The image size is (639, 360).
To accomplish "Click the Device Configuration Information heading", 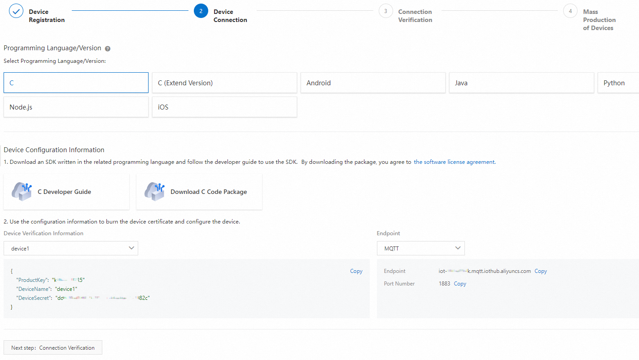I will click(x=54, y=150).
